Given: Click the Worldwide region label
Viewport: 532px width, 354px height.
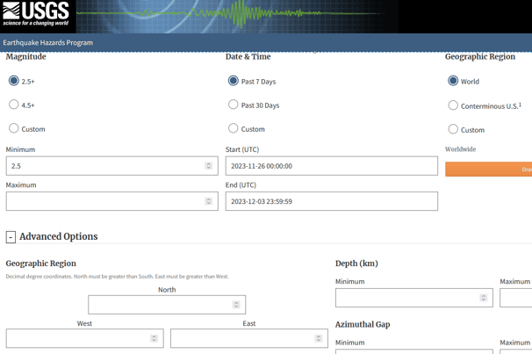Looking at the screenshot, I should pos(460,149).
